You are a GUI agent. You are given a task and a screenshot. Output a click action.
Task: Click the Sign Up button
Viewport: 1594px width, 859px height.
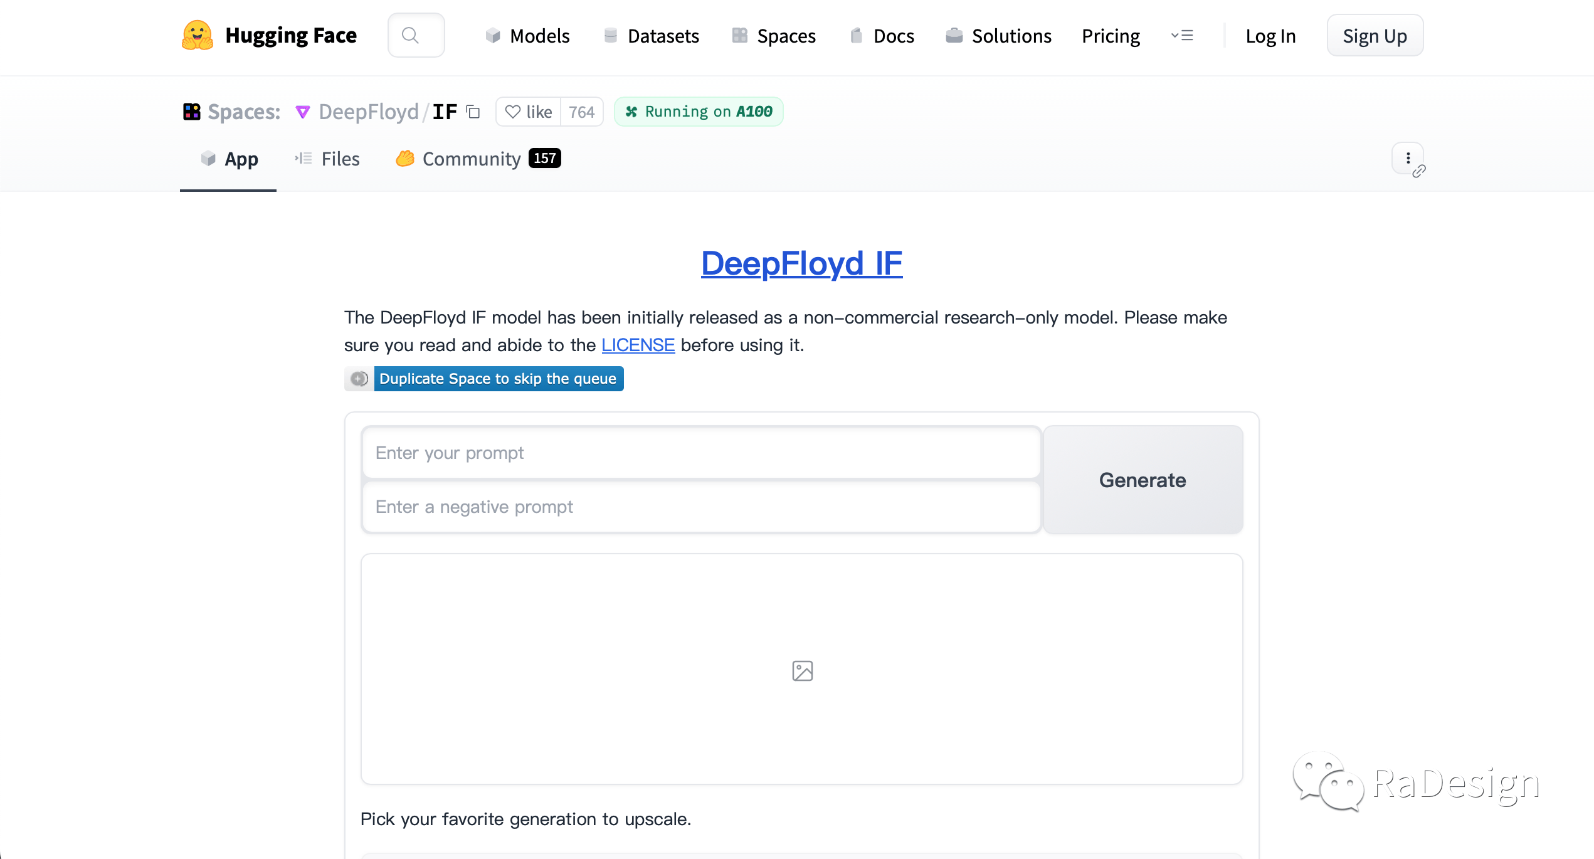1375,36
